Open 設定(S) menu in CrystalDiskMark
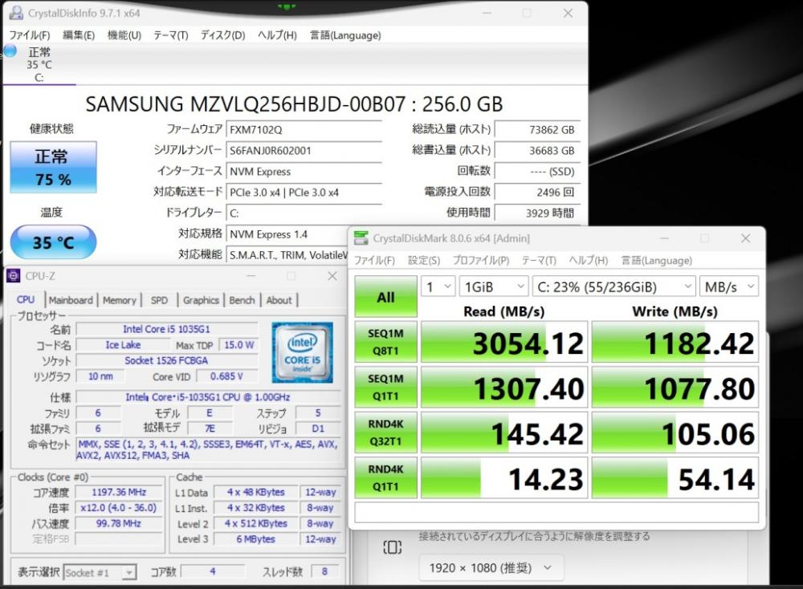 pos(423,261)
